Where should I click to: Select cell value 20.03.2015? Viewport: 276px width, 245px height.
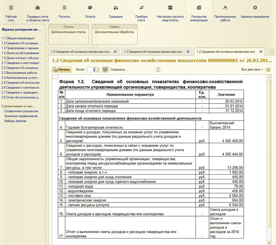click(226, 101)
